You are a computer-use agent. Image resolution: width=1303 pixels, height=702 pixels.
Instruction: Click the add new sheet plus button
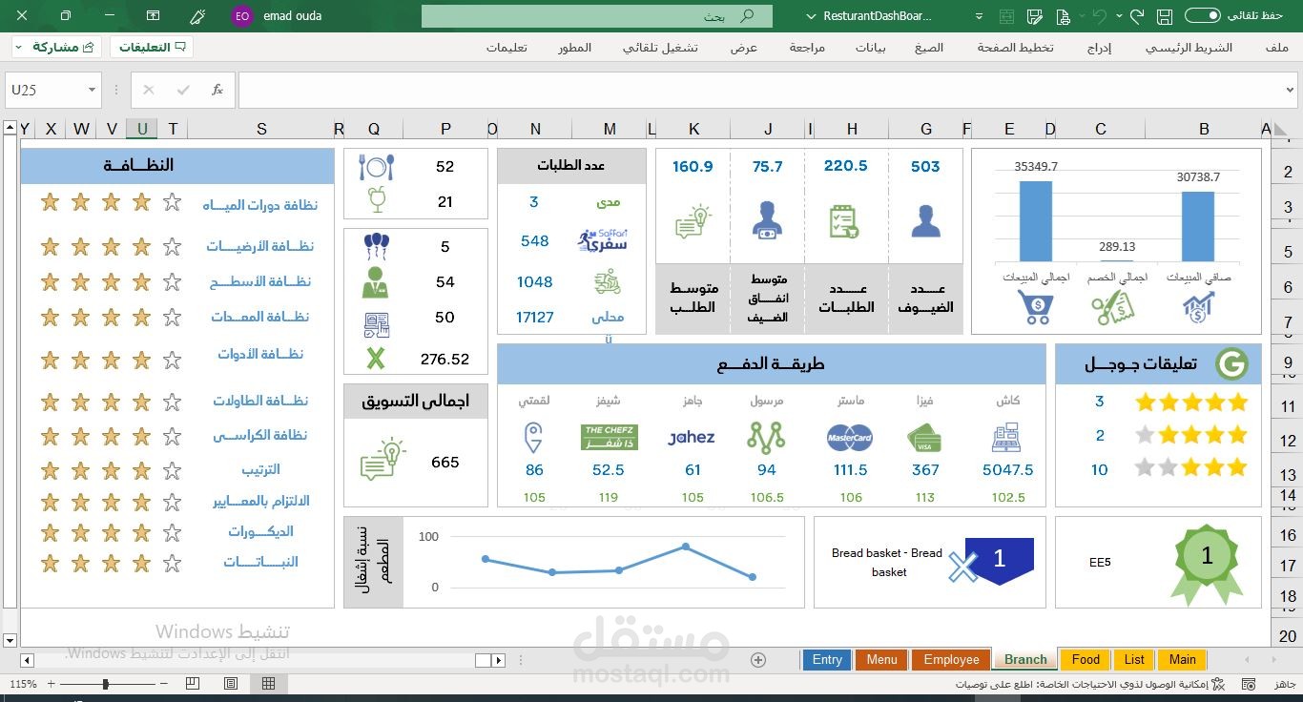[x=758, y=659]
